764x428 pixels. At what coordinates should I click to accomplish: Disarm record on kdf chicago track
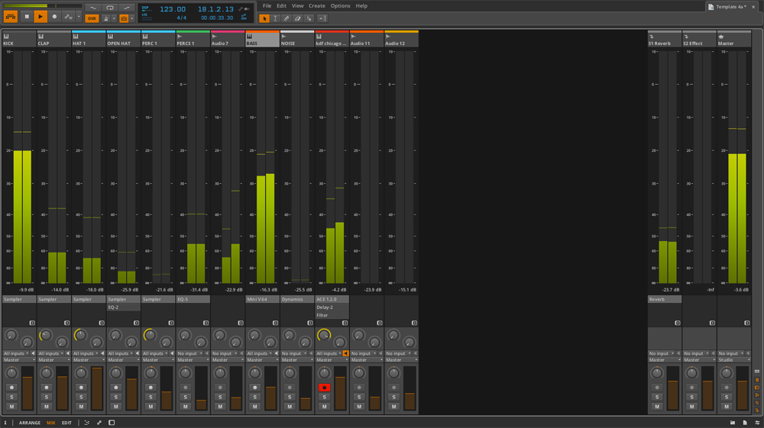tap(324, 388)
